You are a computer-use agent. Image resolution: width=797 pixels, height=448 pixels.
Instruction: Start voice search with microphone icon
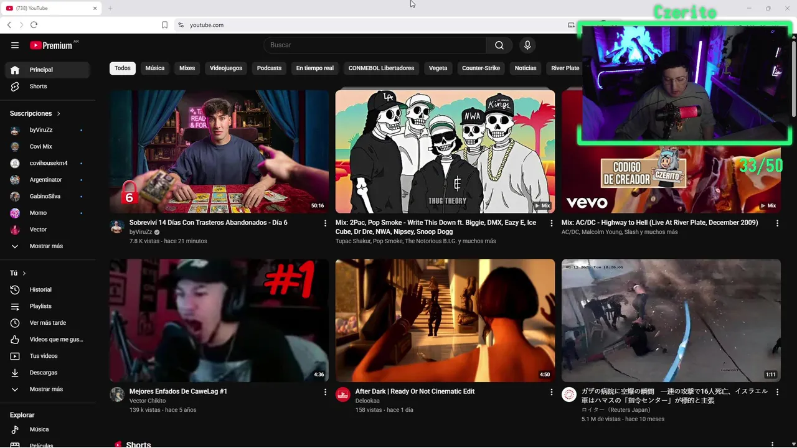pyautogui.click(x=527, y=45)
